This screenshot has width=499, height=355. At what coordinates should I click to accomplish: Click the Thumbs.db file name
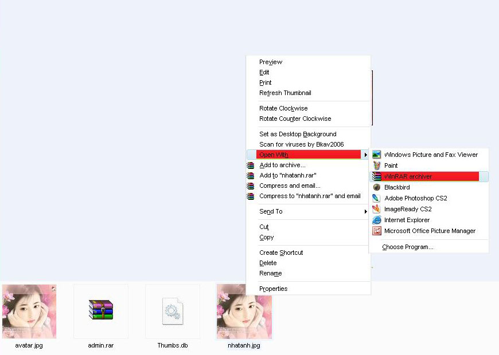[173, 345]
